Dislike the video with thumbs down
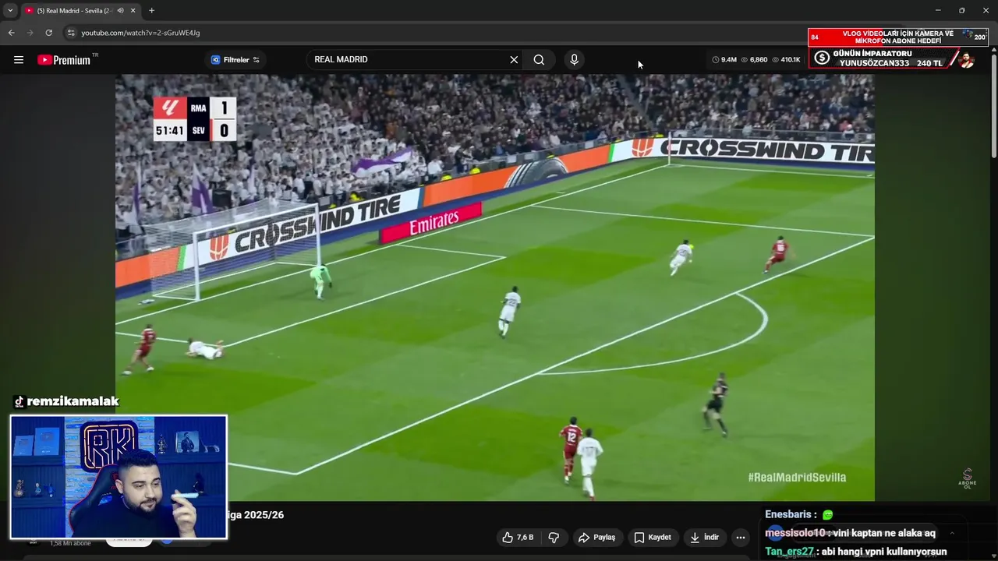998x561 pixels. pos(554,538)
